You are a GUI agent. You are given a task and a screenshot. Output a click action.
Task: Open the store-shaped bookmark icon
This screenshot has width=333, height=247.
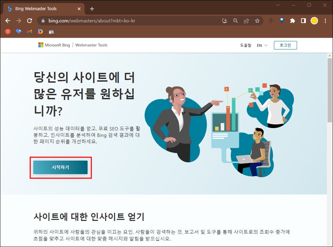pos(51,32)
